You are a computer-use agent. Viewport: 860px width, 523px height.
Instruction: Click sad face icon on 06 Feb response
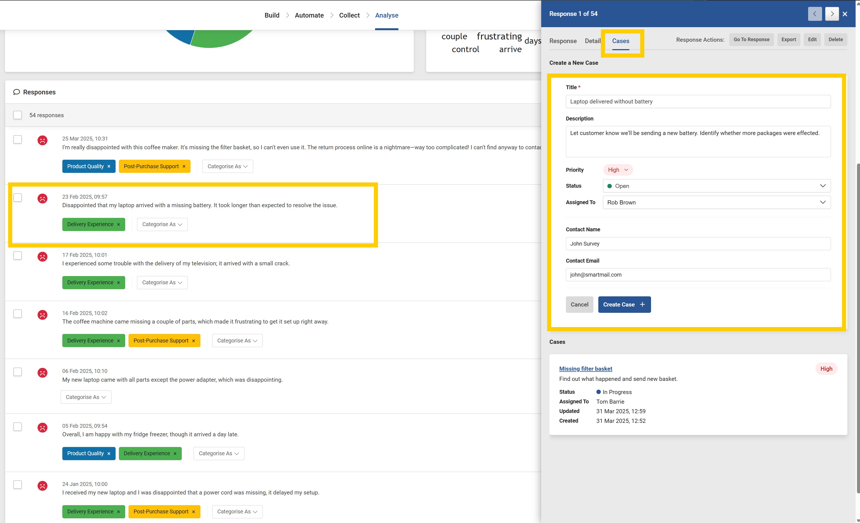pyautogui.click(x=43, y=373)
